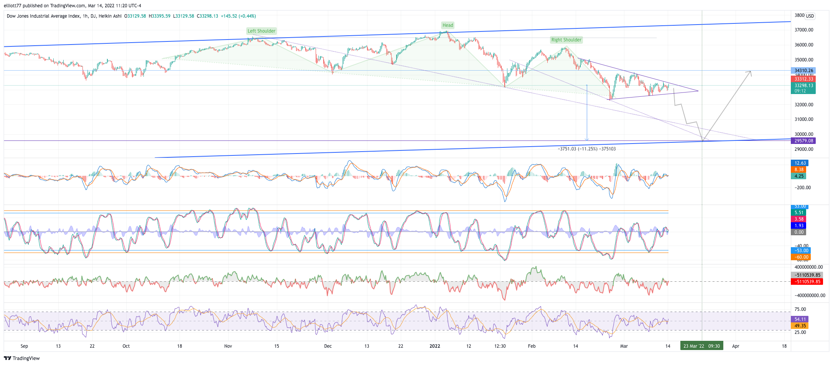
Task: Select the 54.11 RSI value label
Action: tap(800, 319)
